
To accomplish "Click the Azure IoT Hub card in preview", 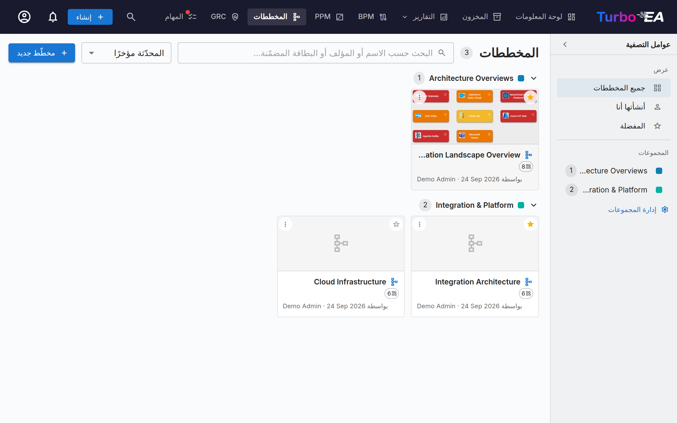I will point(518,116).
